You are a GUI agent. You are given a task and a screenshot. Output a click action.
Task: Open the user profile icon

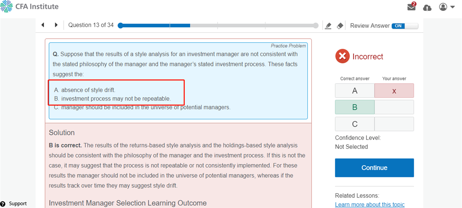click(443, 7)
